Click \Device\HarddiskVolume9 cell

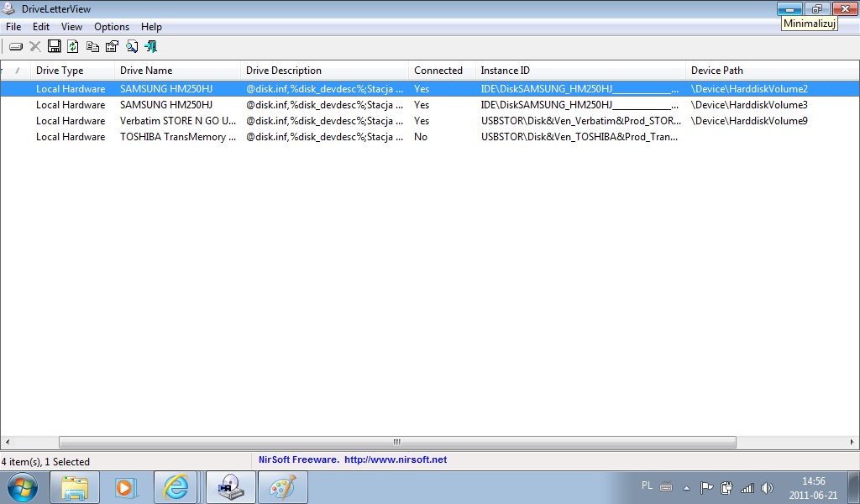click(749, 121)
